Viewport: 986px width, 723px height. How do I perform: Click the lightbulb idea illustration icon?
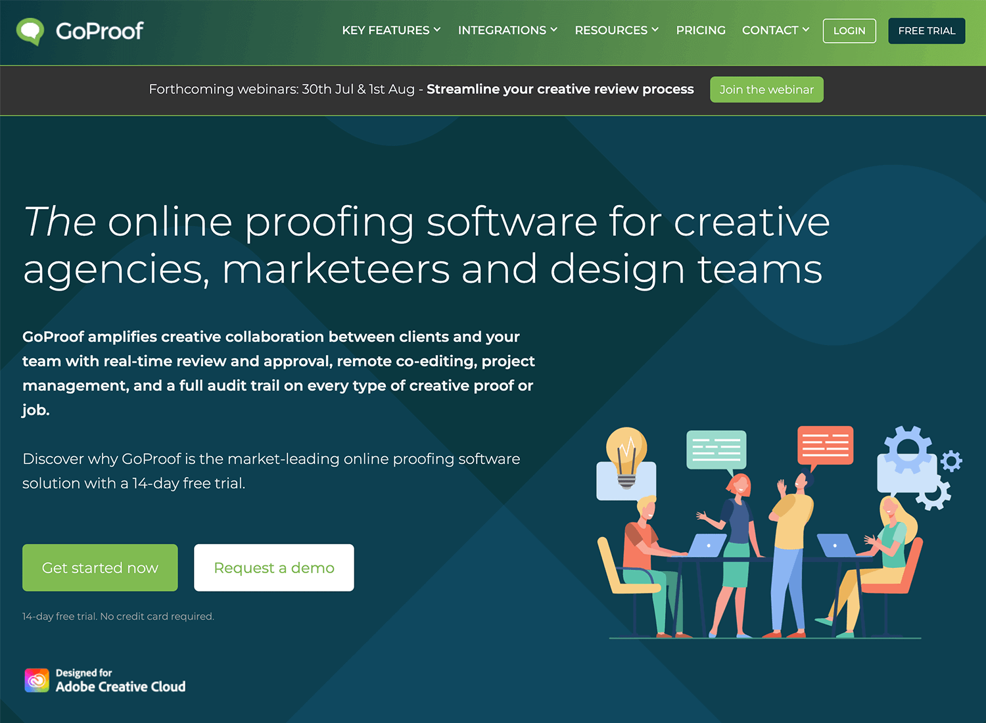click(x=626, y=458)
